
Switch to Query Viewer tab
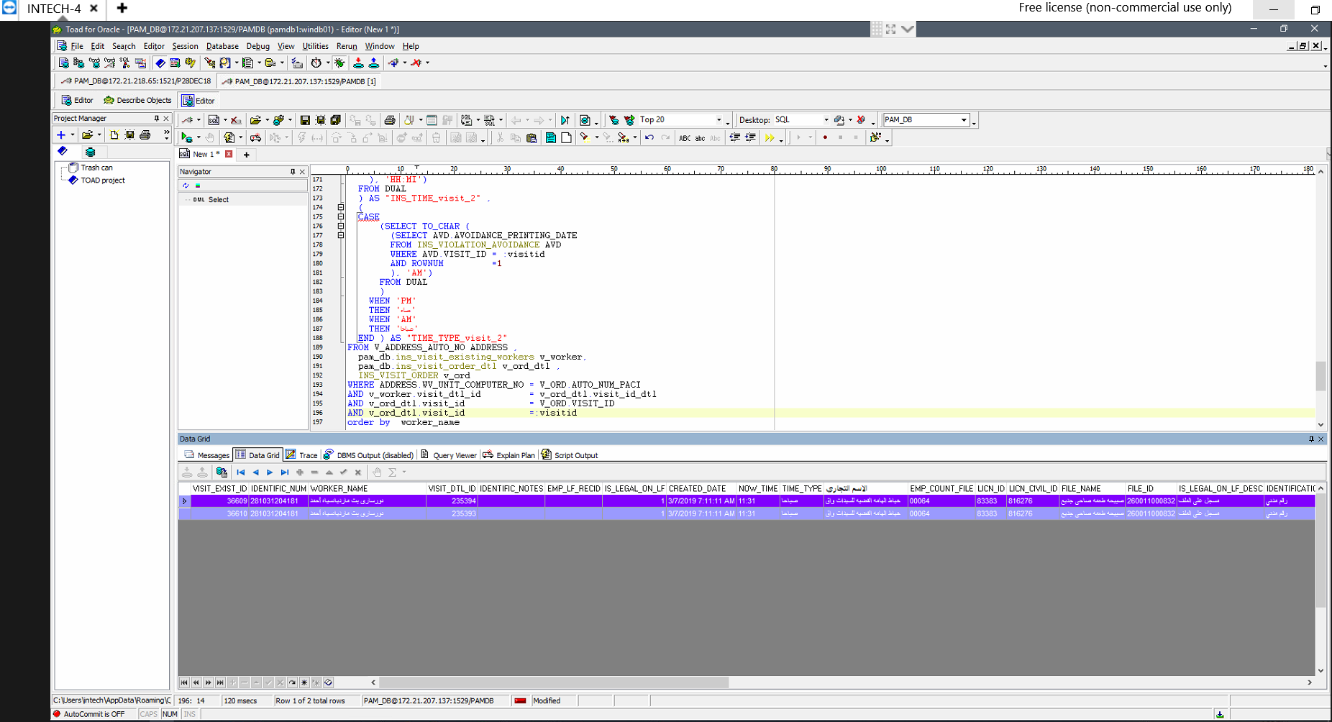pos(448,455)
